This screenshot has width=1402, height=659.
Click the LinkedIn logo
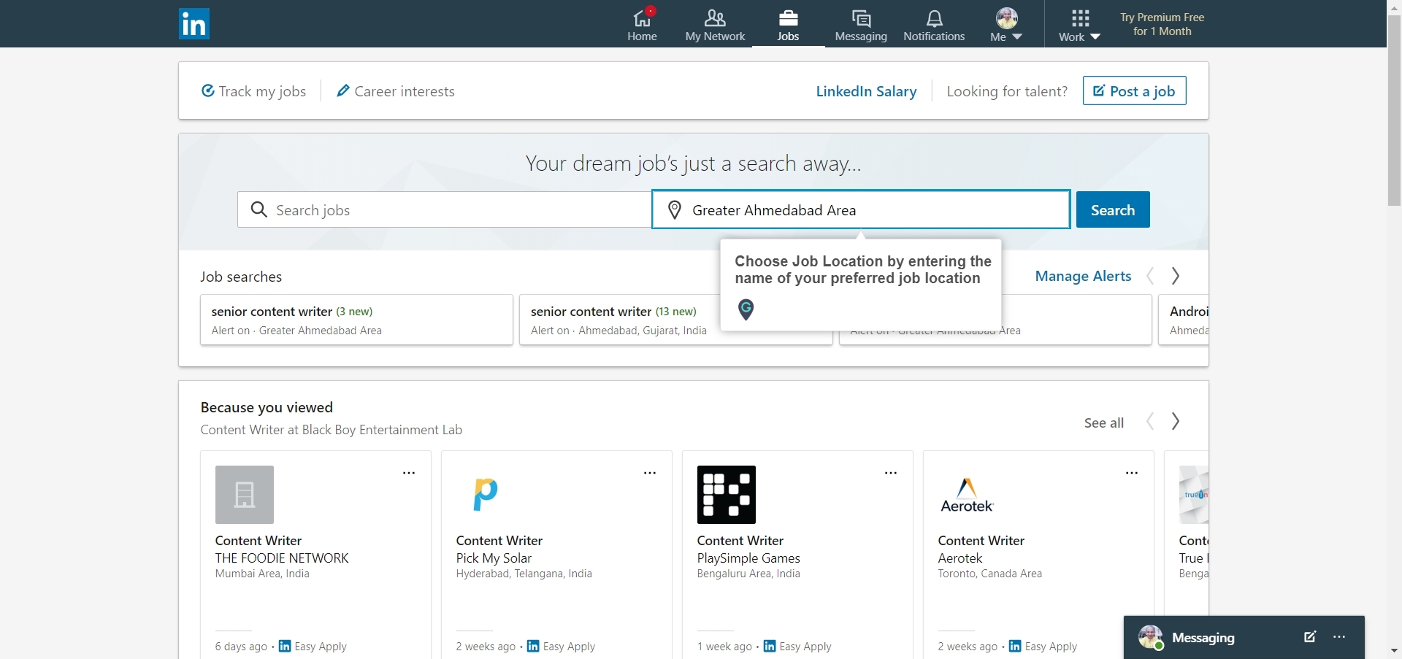194,24
